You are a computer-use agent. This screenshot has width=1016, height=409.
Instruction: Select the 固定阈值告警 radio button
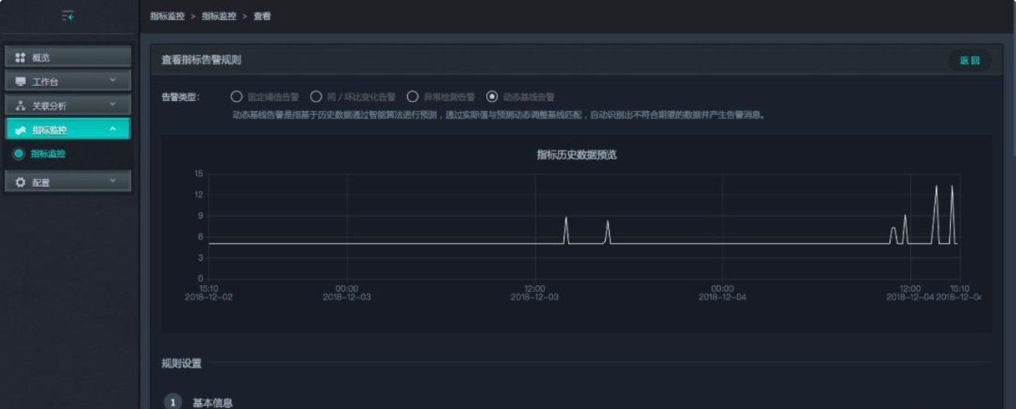[236, 97]
